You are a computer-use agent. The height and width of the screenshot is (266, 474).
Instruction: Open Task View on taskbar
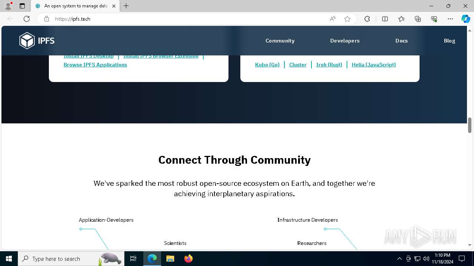133,259
